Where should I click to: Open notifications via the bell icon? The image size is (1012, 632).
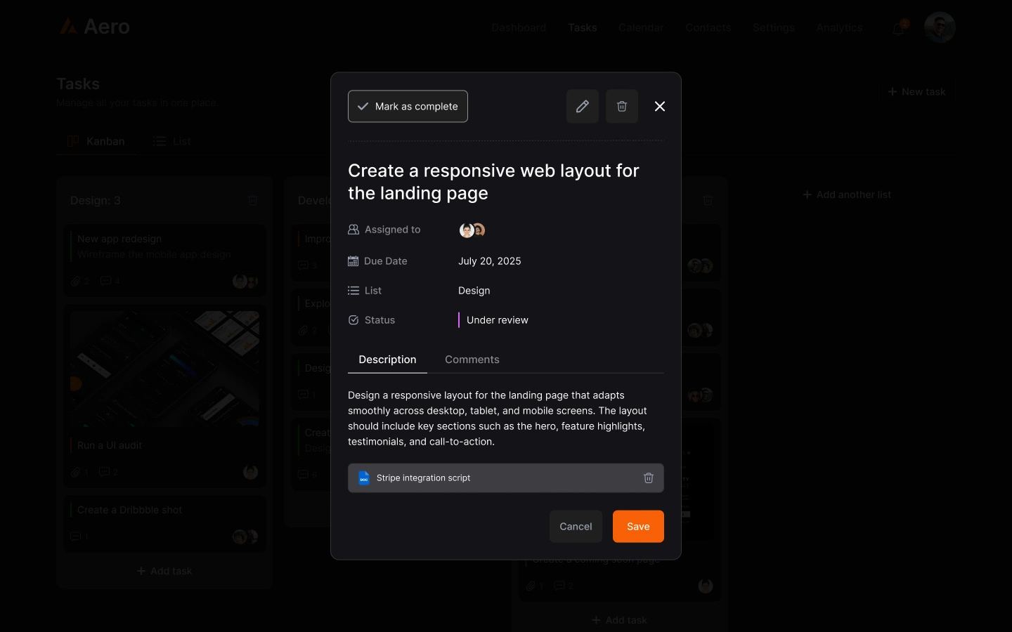(x=897, y=28)
